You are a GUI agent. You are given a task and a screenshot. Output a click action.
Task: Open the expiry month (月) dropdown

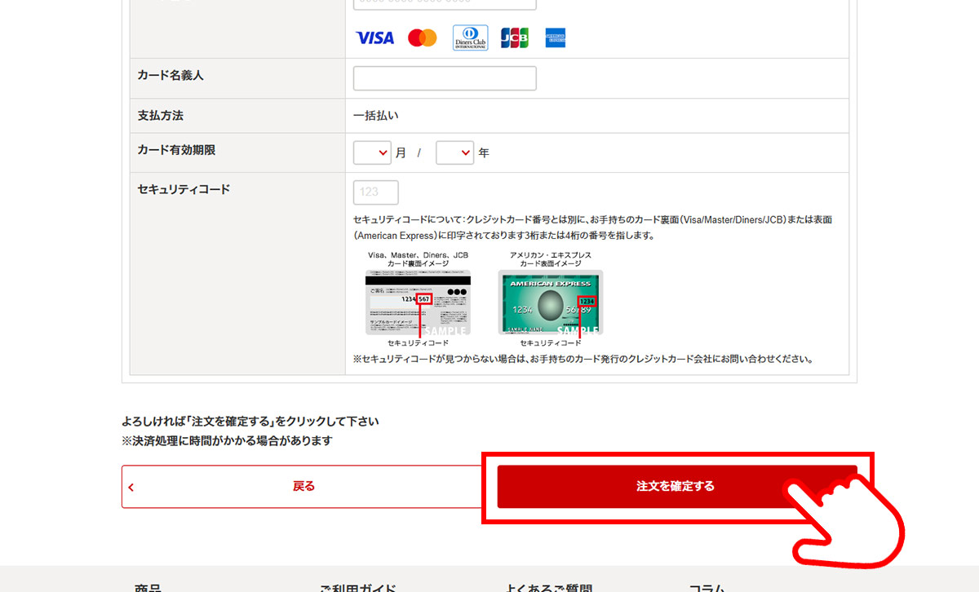(371, 152)
